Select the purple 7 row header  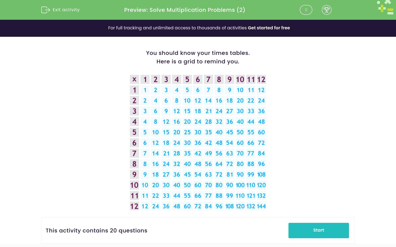[x=134, y=153]
